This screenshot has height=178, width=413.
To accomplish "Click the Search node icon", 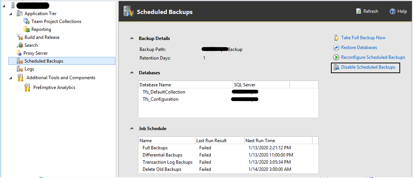I will 20,45.
